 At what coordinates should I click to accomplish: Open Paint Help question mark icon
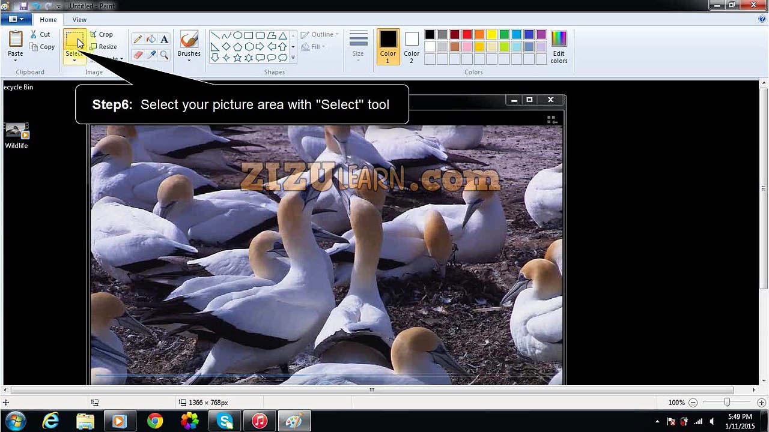pos(762,19)
